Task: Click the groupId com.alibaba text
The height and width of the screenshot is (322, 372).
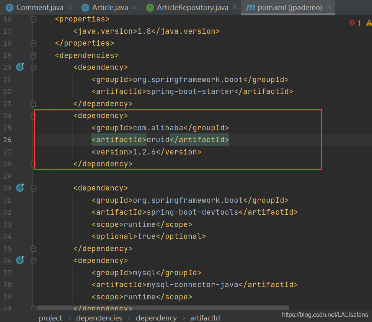Action: (158, 128)
